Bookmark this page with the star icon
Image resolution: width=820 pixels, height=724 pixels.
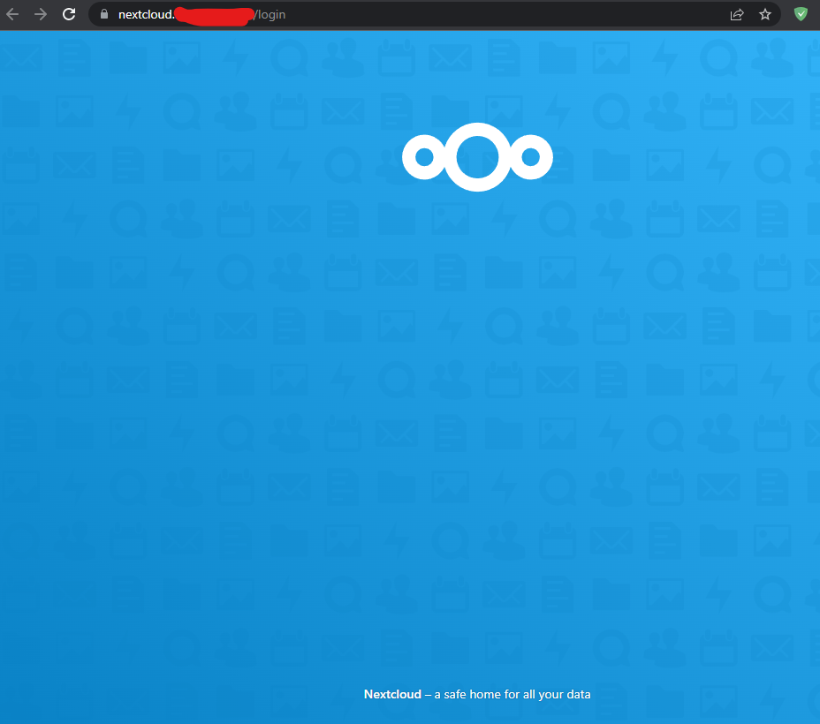tap(765, 14)
